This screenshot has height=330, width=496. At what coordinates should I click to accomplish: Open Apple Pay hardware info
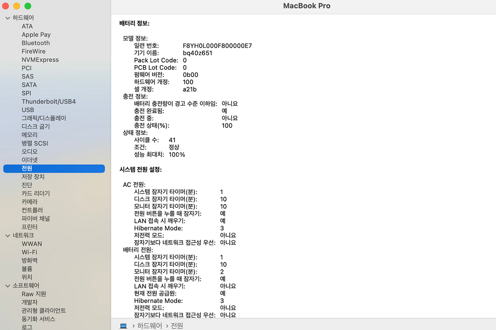tap(36, 34)
